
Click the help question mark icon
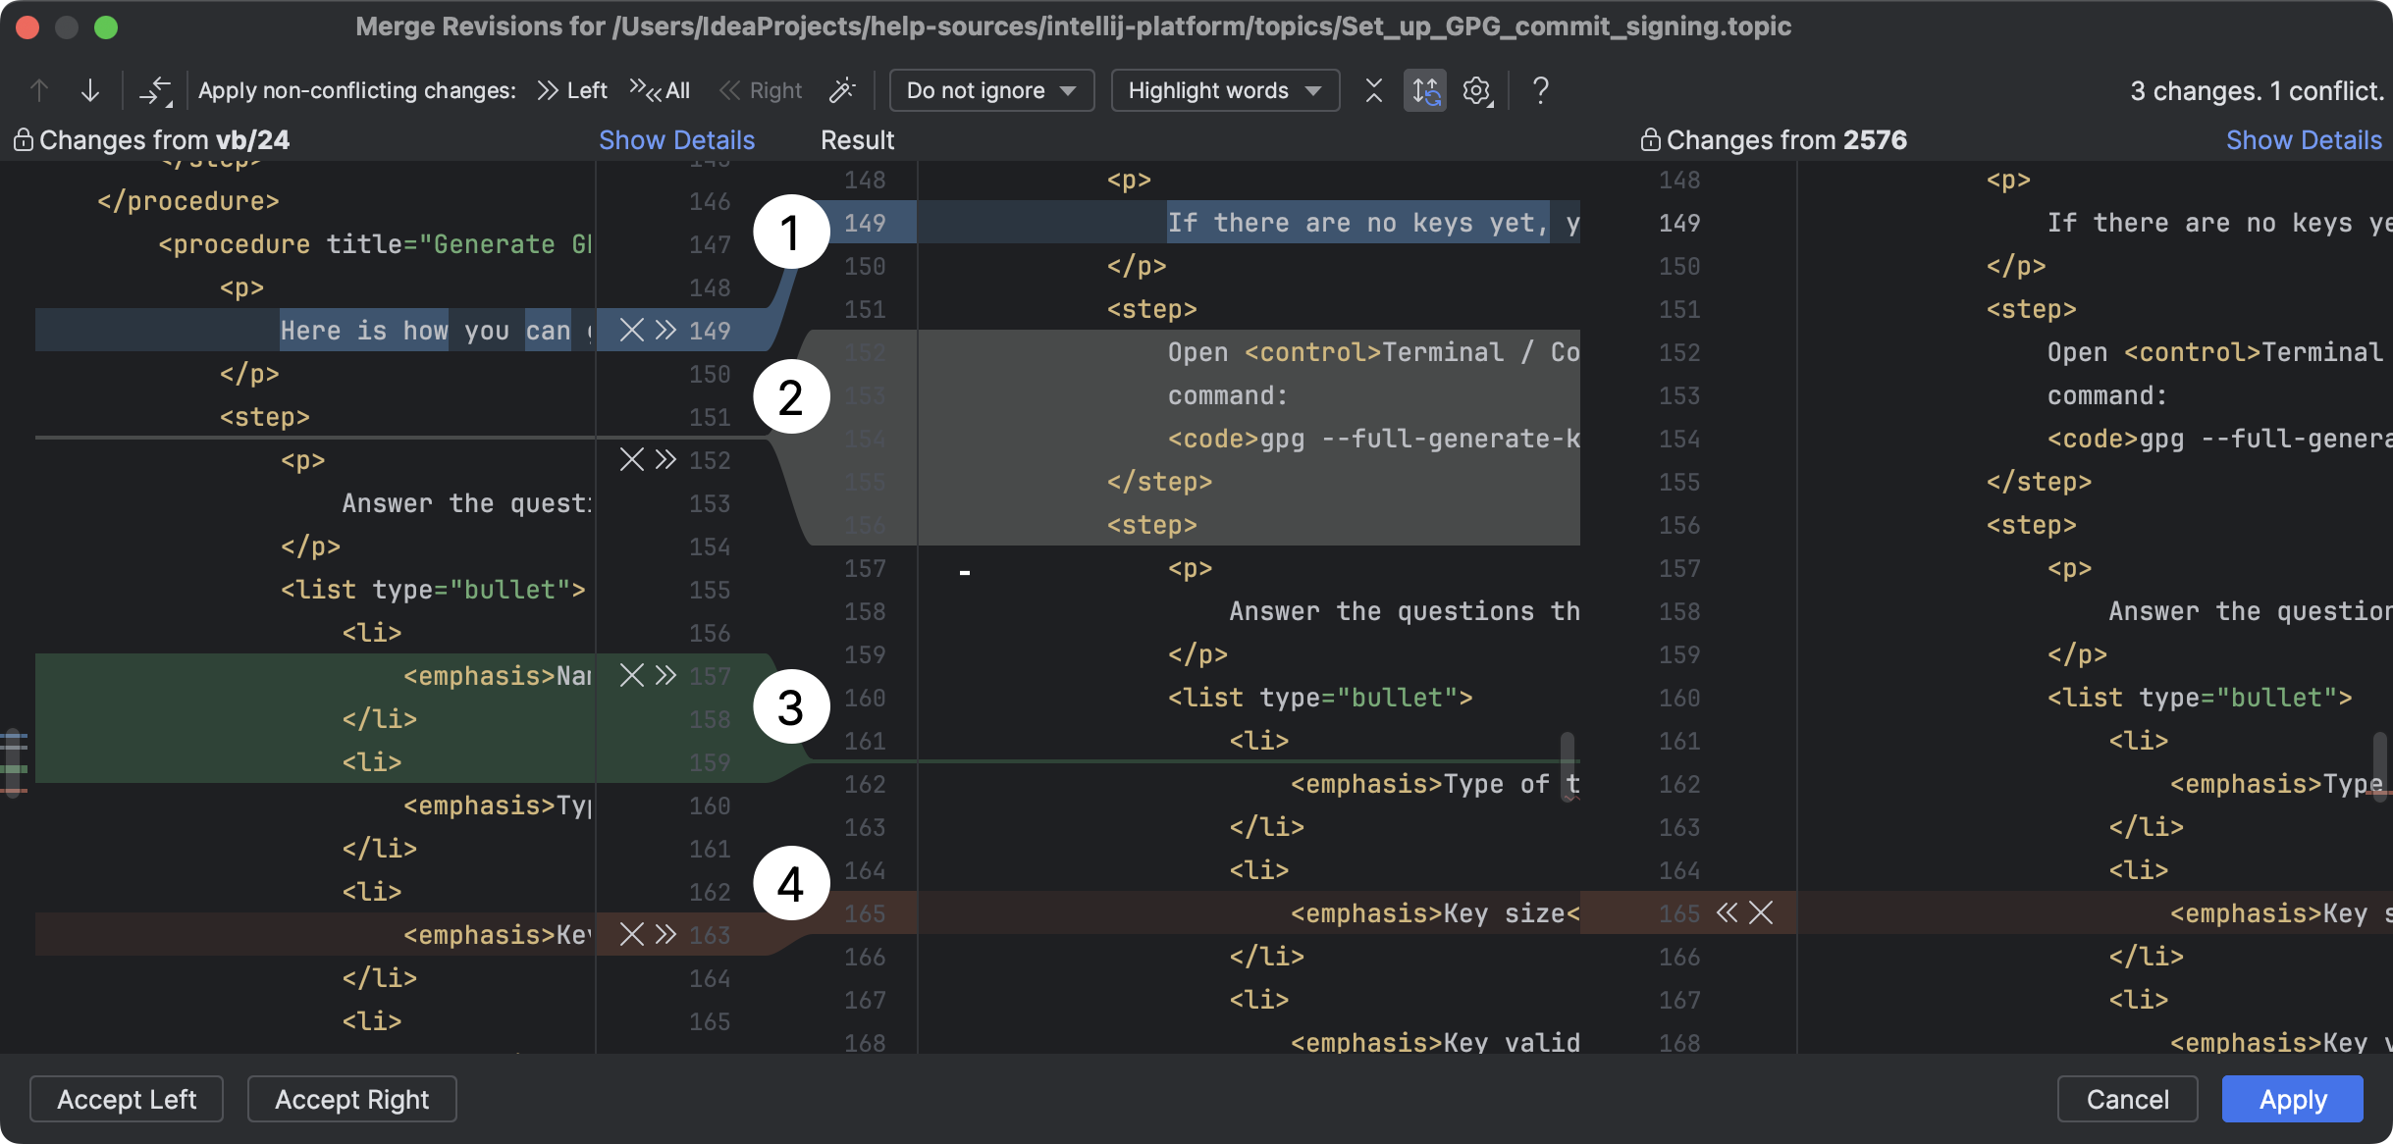[1539, 90]
